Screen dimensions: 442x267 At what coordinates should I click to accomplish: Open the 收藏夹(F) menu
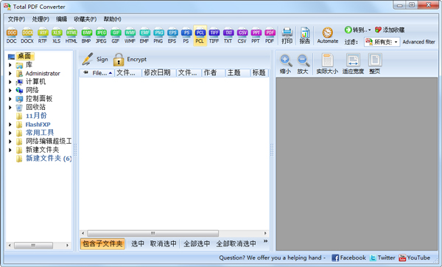(x=85, y=19)
